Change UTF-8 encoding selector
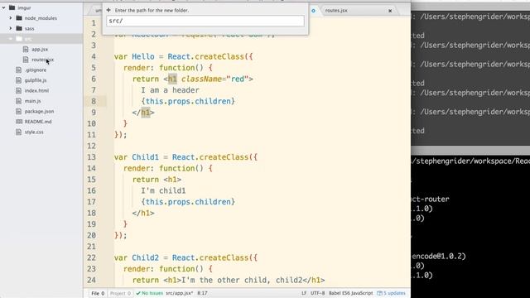 point(318,293)
